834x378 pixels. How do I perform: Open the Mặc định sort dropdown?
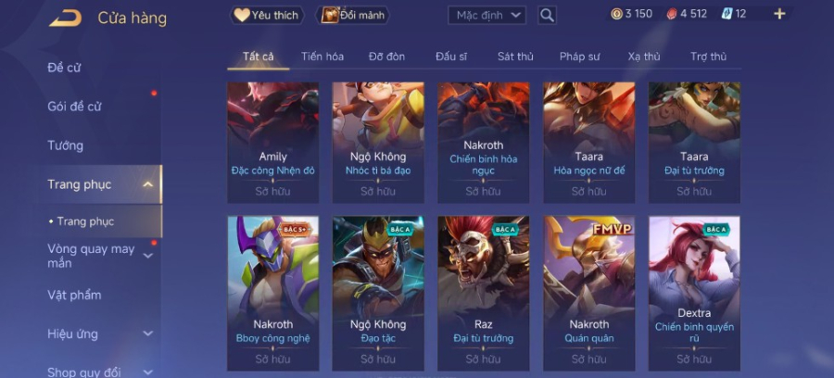click(486, 16)
